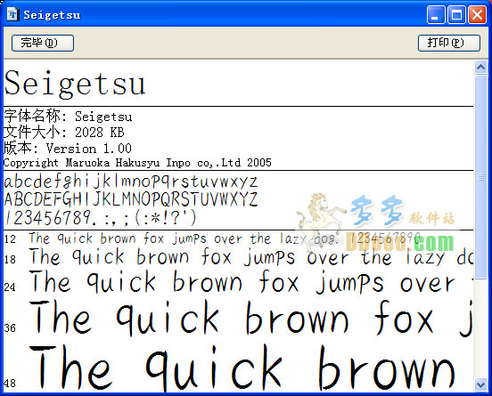
Task: Click the lowercase abcdefghijklmnopqrstuvwxyz sample row
Action: pos(130,182)
